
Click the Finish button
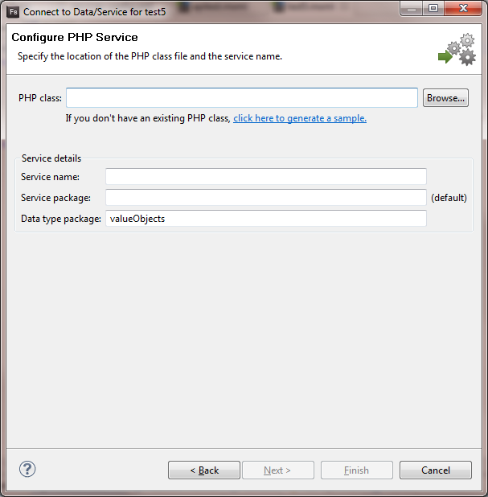[x=356, y=470]
